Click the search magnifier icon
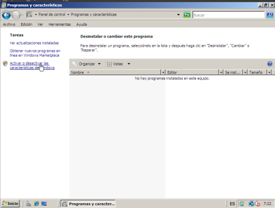The image size is (275, 208). [270, 14]
